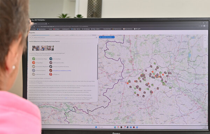Click the green house legend icon
210x134 pixels.
34,59
